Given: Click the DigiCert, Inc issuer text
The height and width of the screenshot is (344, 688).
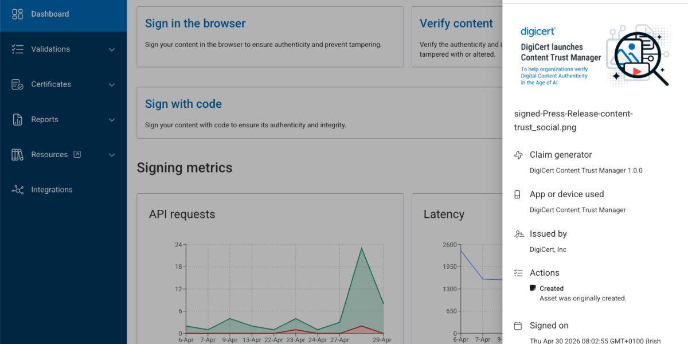Looking at the screenshot, I should pyautogui.click(x=548, y=249).
